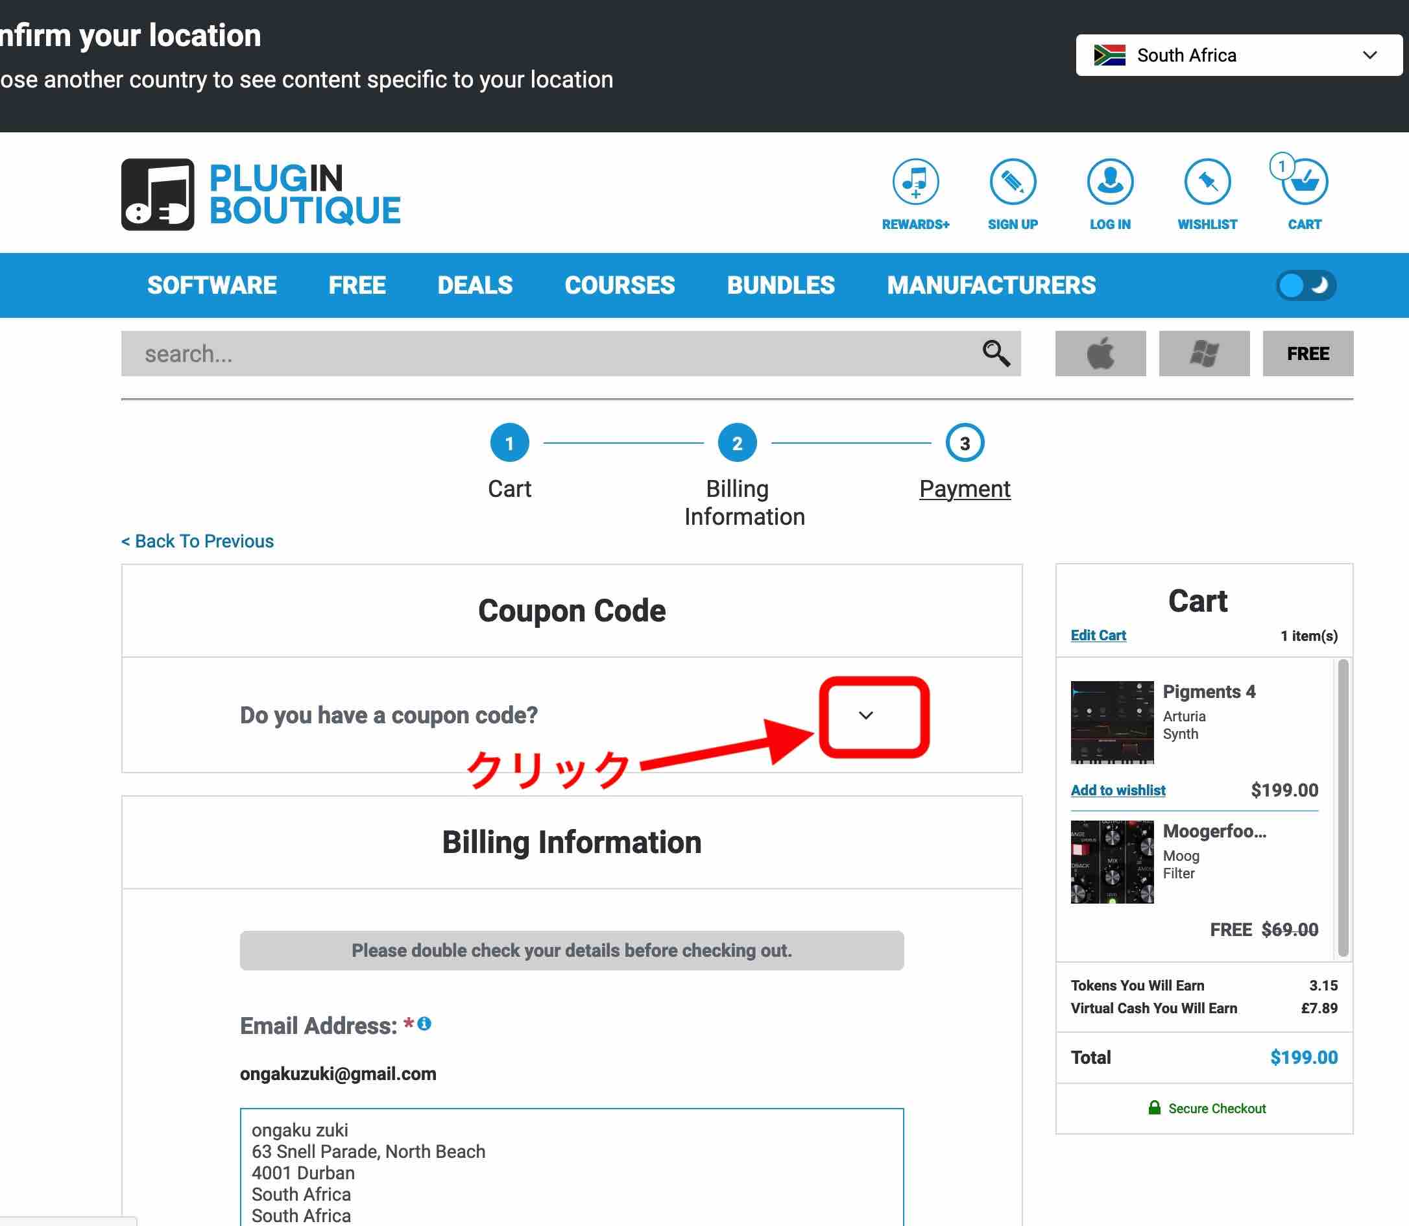The width and height of the screenshot is (1409, 1226).
Task: Open the Software menu
Action: (x=211, y=285)
